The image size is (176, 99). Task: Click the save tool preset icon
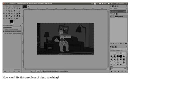coord(5,71)
